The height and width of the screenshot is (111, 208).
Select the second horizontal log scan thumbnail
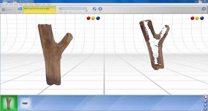(x=25, y=103)
